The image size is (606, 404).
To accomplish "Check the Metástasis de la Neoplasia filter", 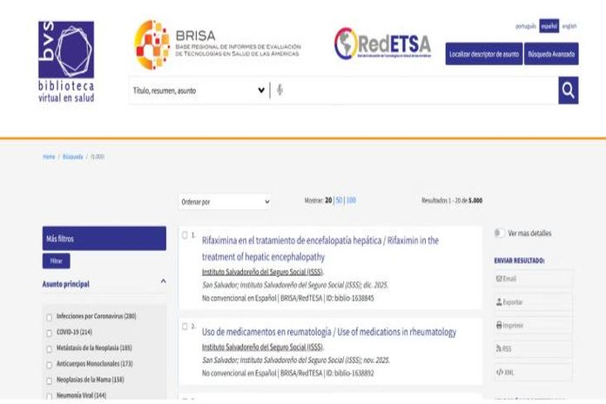I will pos(50,347).
